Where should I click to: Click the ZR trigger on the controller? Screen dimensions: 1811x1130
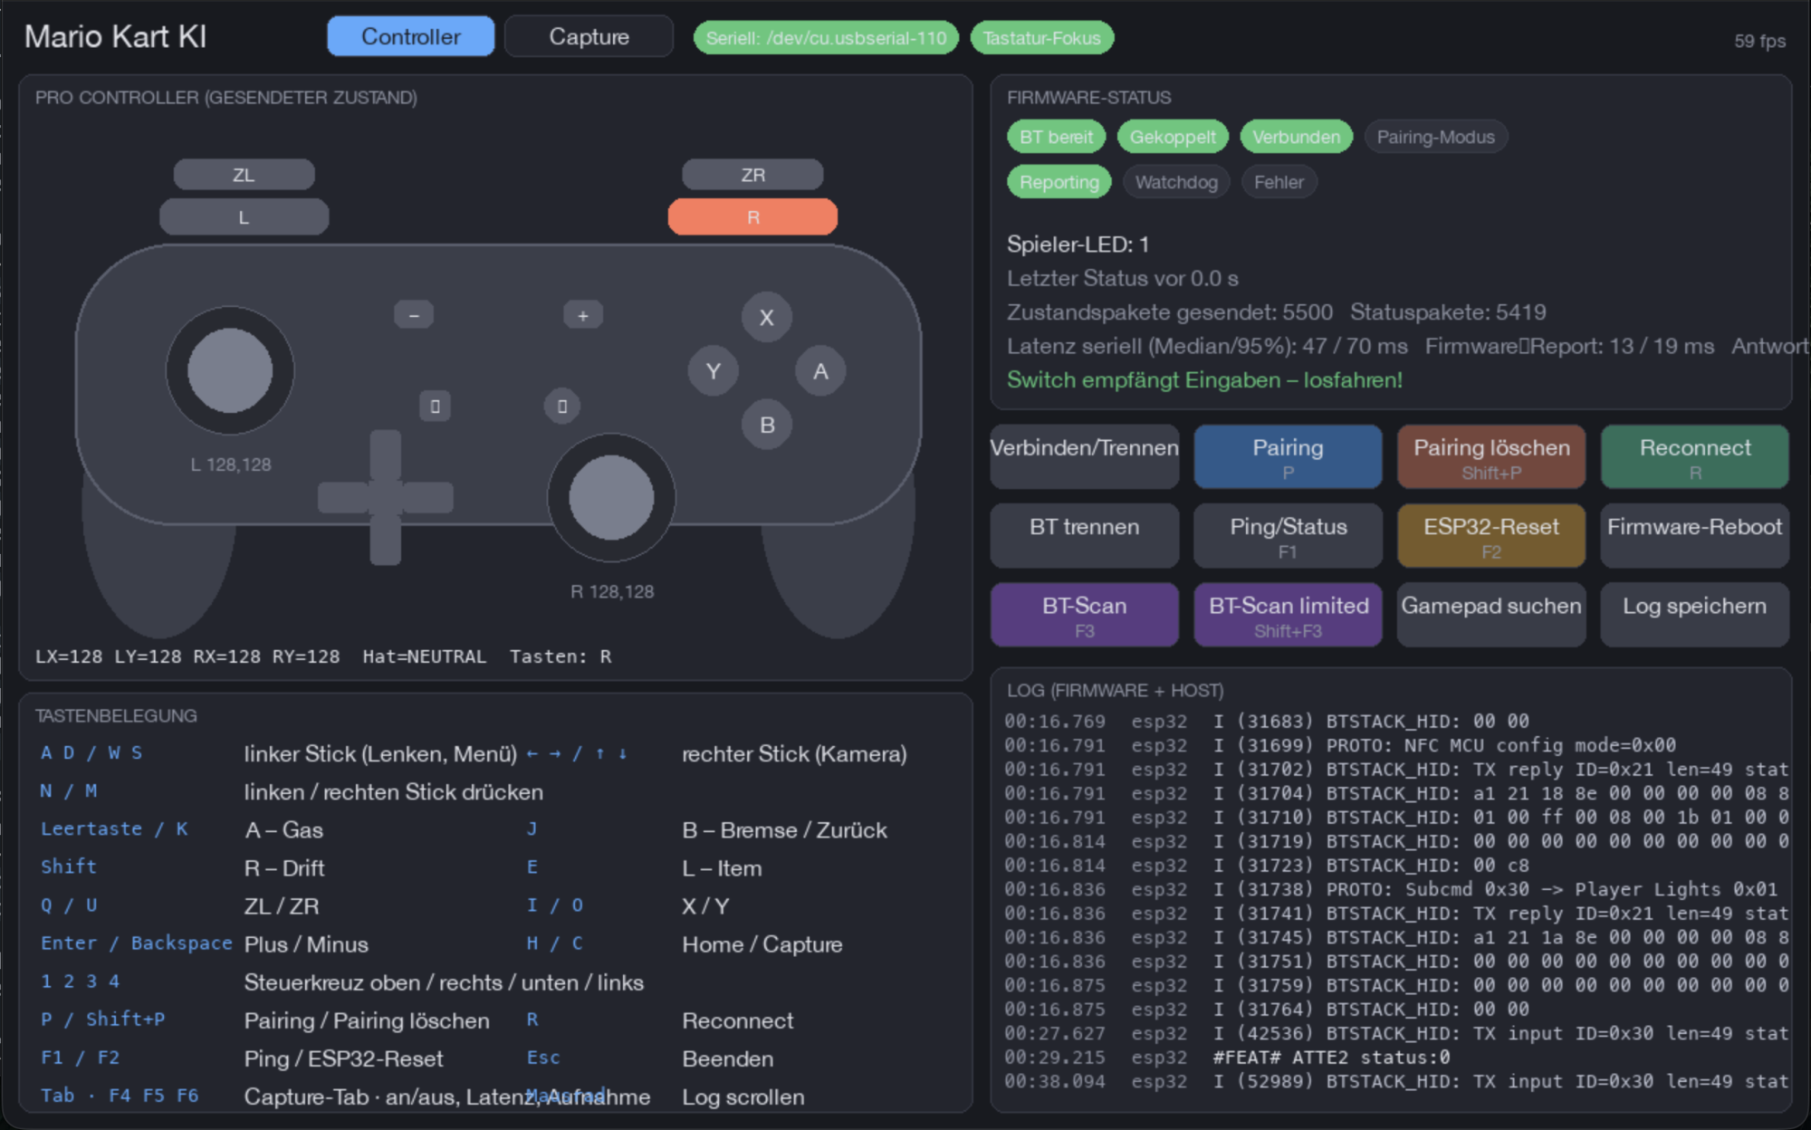[x=752, y=174]
